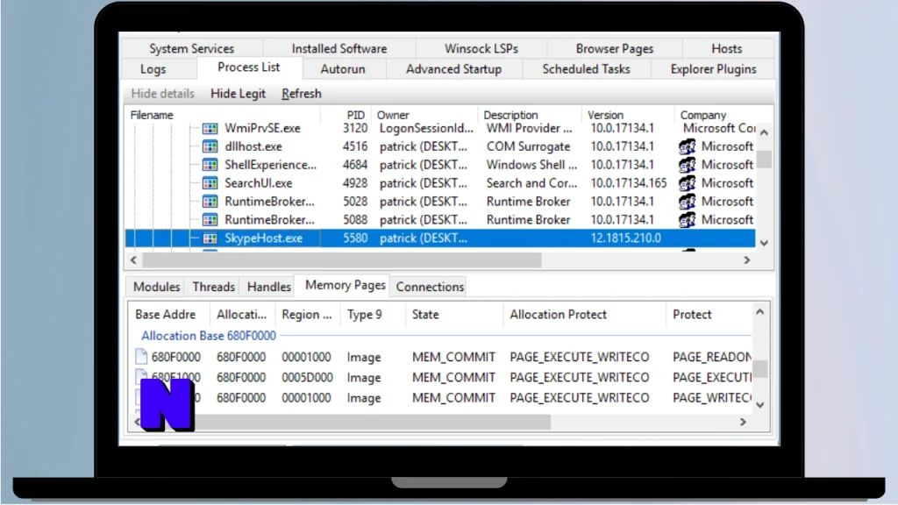The image size is (898, 505).
Task: Open the System Services tab
Action: [192, 49]
